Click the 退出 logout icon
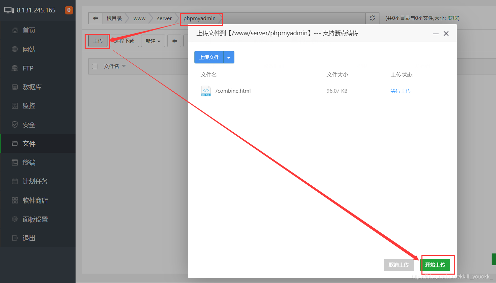The height and width of the screenshot is (283, 496). (15, 238)
